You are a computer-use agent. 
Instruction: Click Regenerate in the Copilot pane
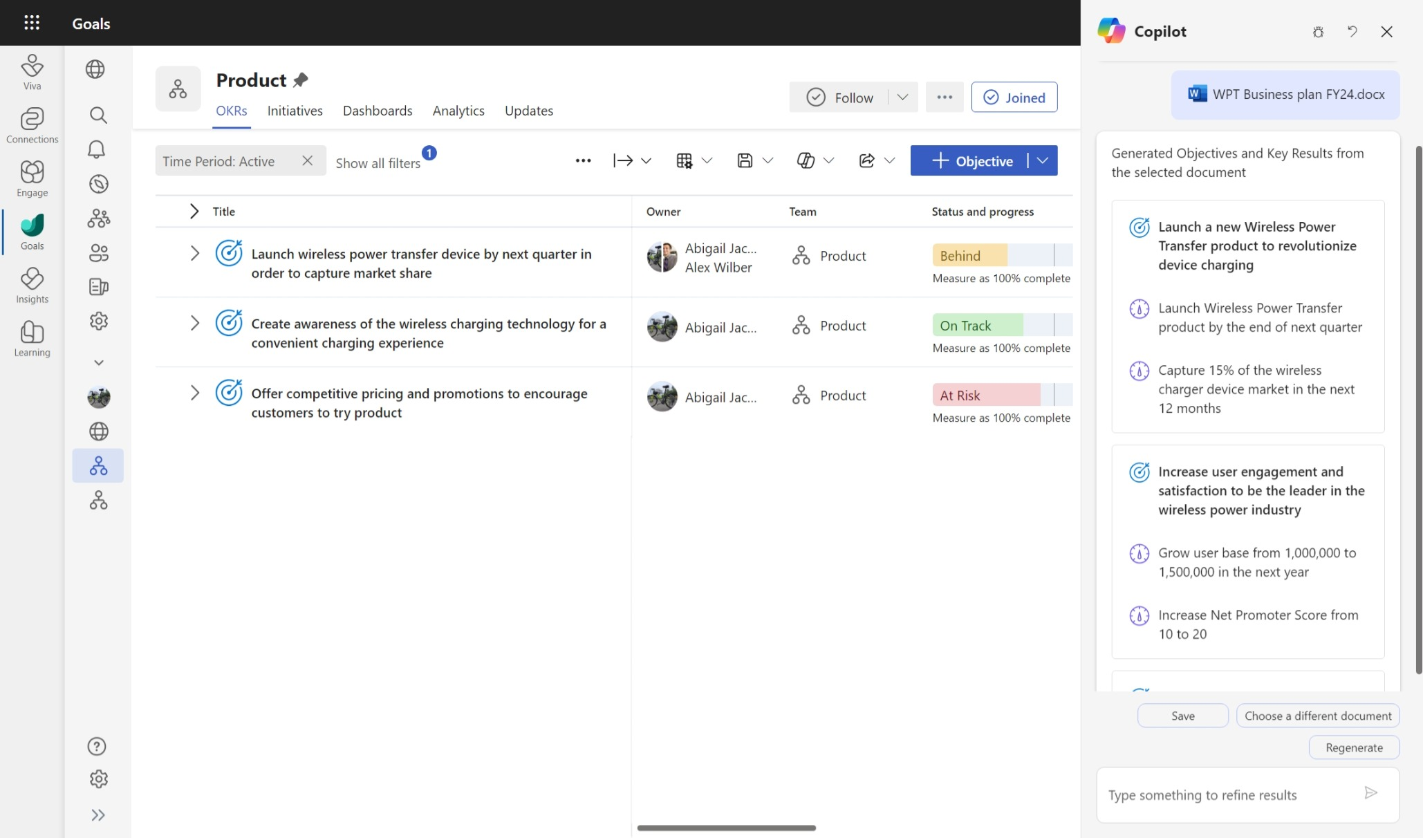click(x=1353, y=747)
